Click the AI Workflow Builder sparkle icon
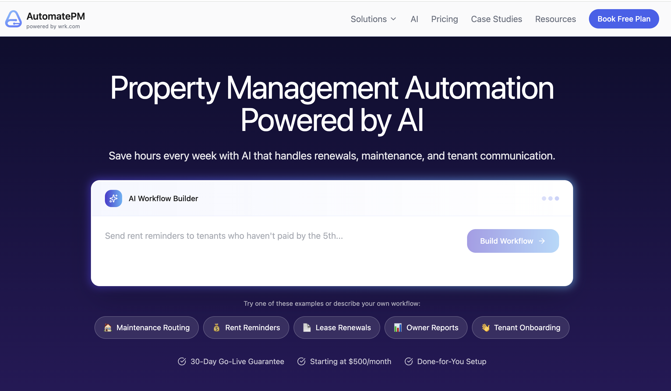Image resolution: width=671 pixels, height=391 pixels. pyautogui.click(x=114, y=198)
